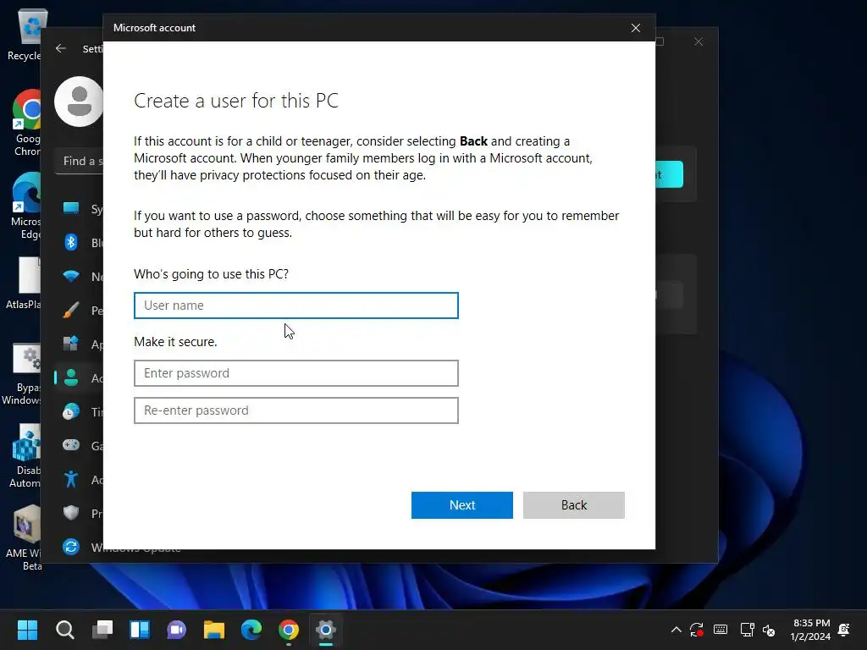Image resolution: width=867 pixels, height=650 pixels.
Task: Click the cyan button in Settings window
Action: click(670, 174)
